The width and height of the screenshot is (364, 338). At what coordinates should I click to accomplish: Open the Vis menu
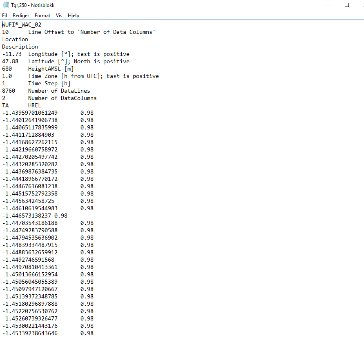[x=59, y=15]
